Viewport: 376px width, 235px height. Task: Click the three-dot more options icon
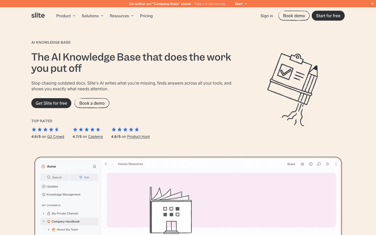[336, 164]
